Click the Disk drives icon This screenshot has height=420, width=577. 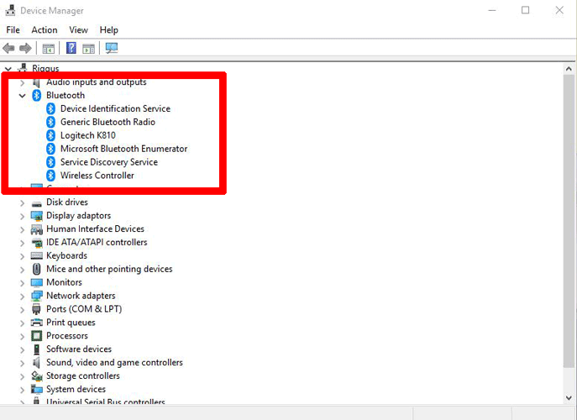36,203
